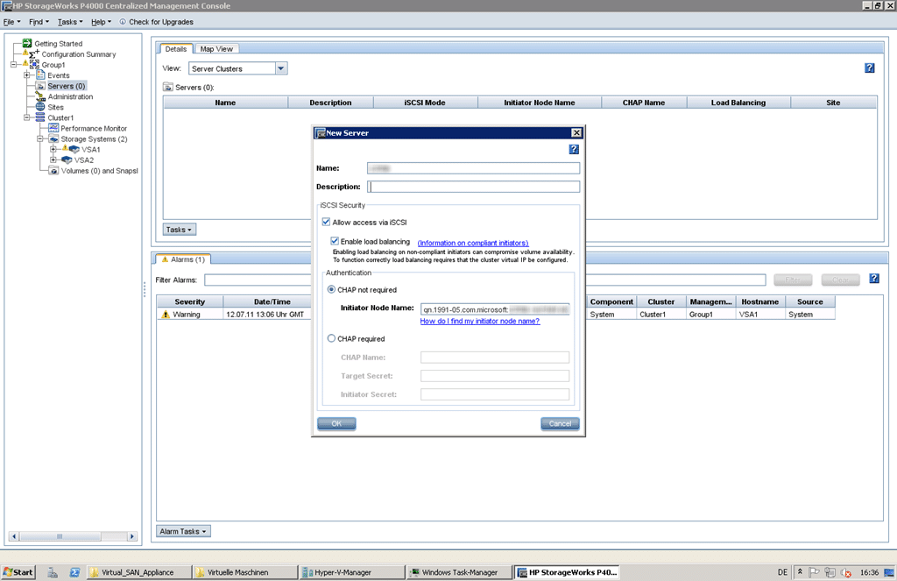
Task: Click the Servers (0) list header icon
Action: click(167, 87)
